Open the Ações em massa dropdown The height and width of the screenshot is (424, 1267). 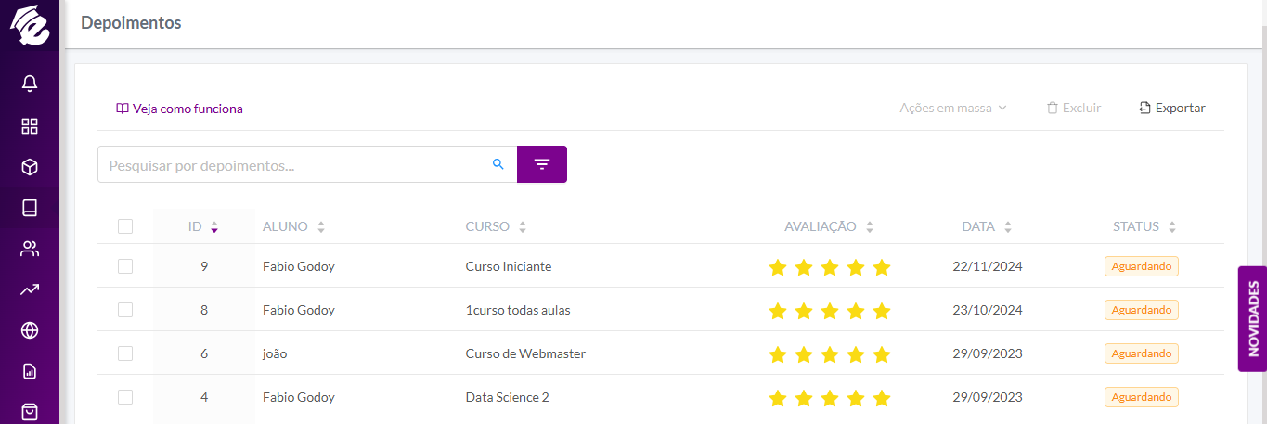[953, 108]
